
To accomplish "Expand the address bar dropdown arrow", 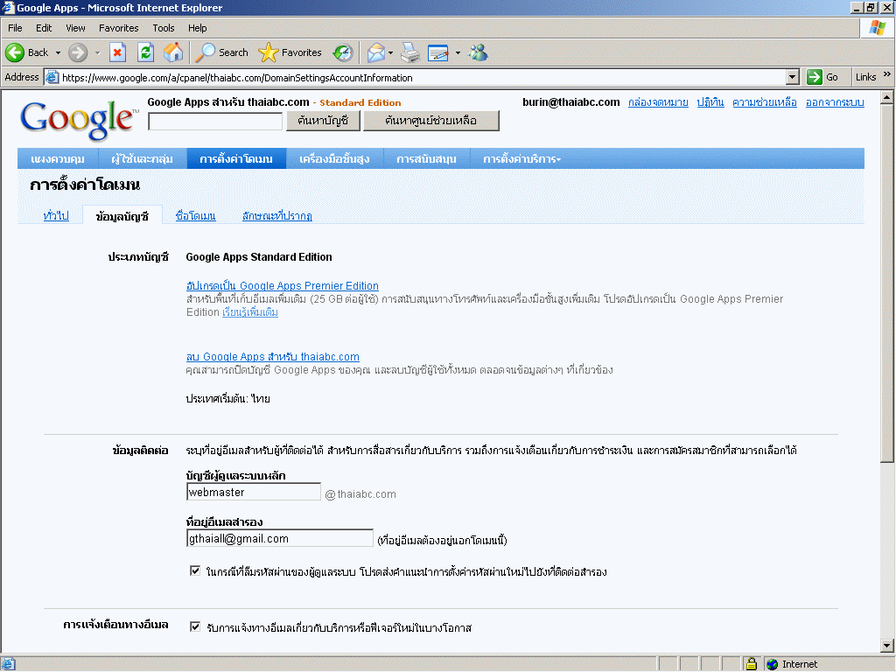I will (795, 77).
